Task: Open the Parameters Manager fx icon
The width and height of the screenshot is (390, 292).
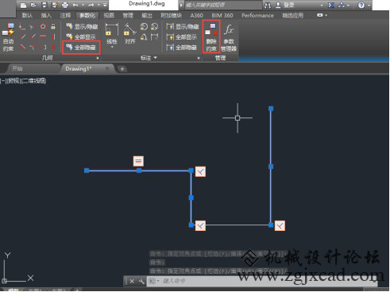Action: (229, 36)
